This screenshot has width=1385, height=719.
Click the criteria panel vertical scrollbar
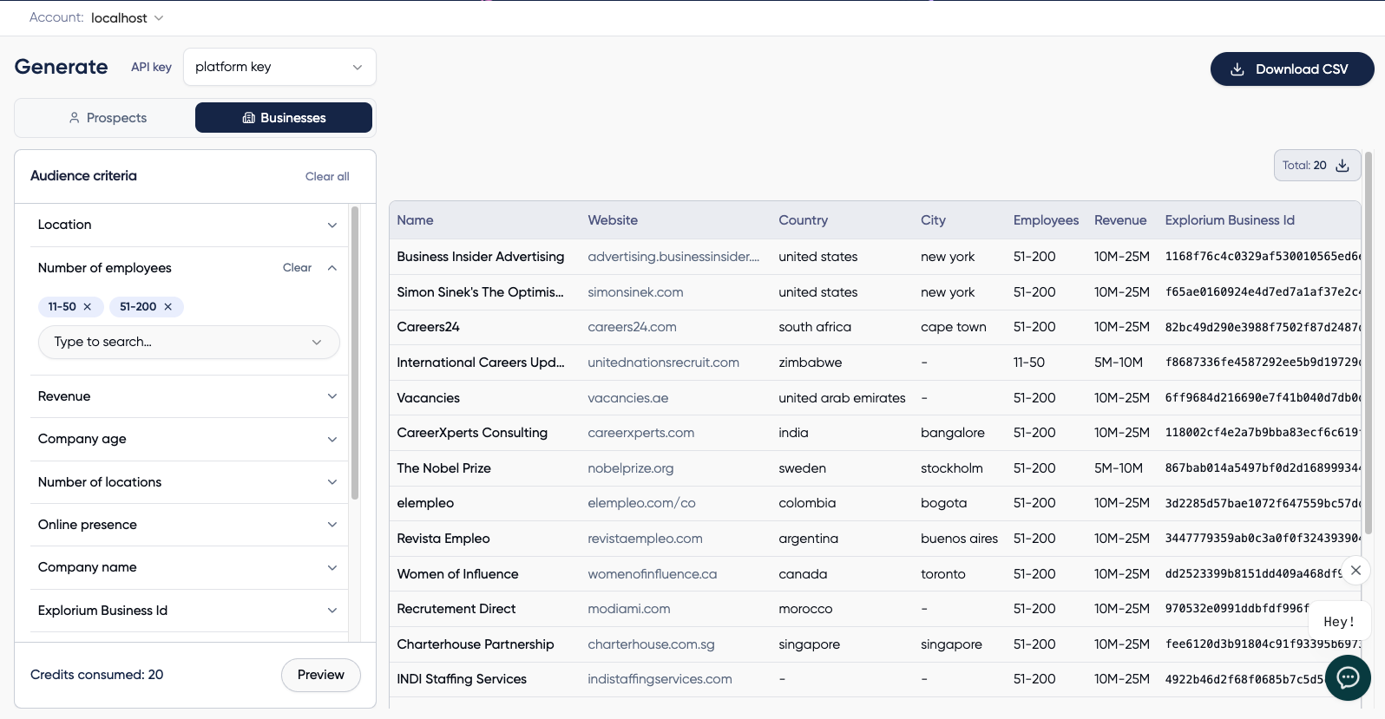(354, 353)
